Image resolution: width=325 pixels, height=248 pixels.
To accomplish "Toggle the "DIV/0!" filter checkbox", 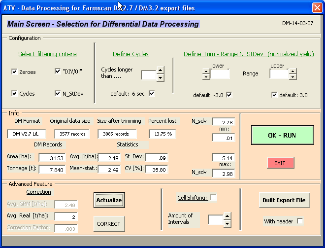I will pyautogui.click(x=58, y=72).
